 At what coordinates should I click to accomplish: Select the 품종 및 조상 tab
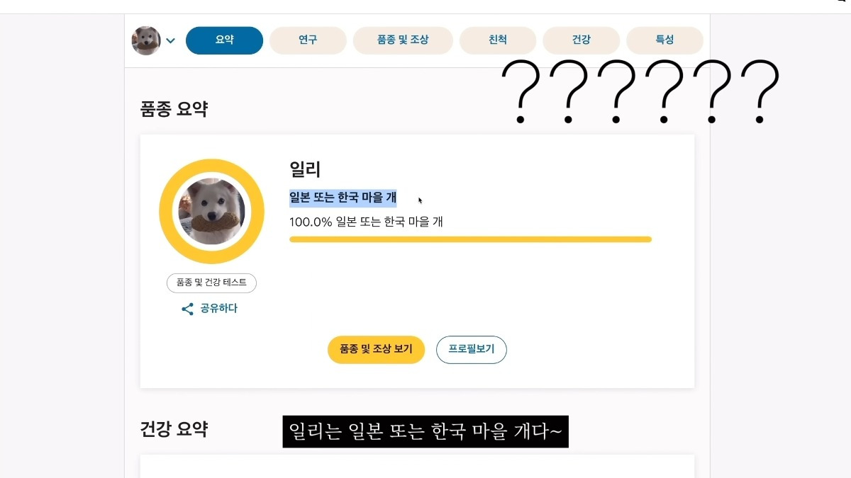pyautogui.click(x=403, y=40)
